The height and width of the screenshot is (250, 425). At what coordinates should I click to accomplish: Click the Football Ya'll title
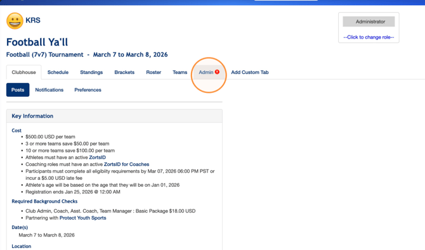pos(37,42)
